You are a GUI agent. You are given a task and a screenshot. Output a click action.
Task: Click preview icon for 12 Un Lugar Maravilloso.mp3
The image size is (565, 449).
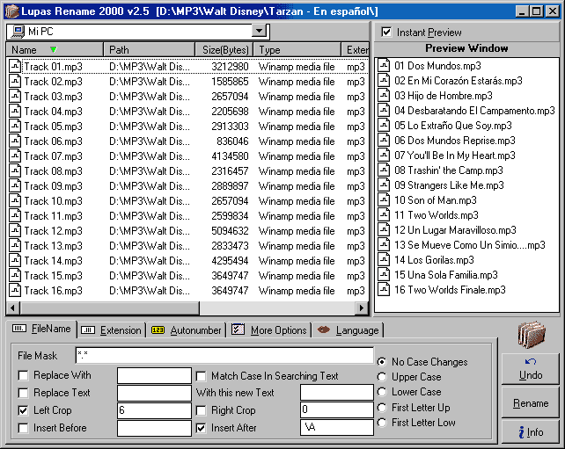coord(384,229)
